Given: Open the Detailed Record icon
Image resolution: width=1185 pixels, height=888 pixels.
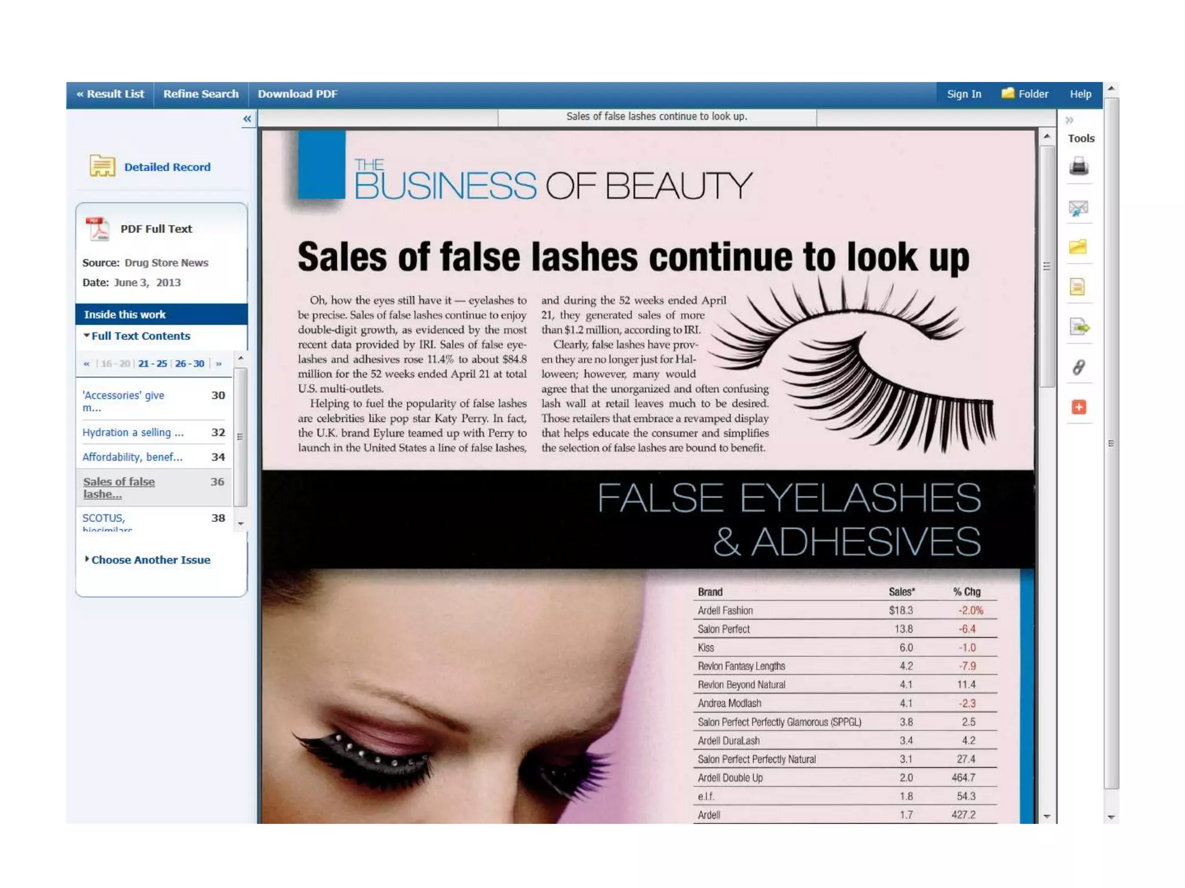Looking at the screenshot, I should pyautogui.click(x=102, y=166).
